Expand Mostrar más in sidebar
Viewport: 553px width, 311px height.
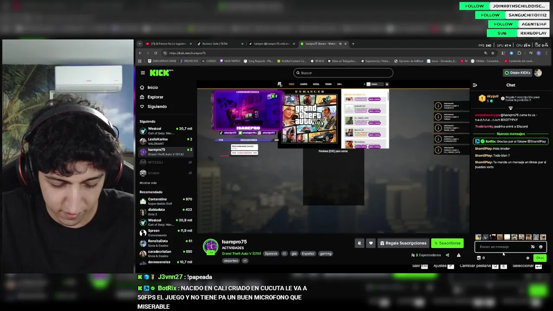pyautogui.click(x=148, y=183)
